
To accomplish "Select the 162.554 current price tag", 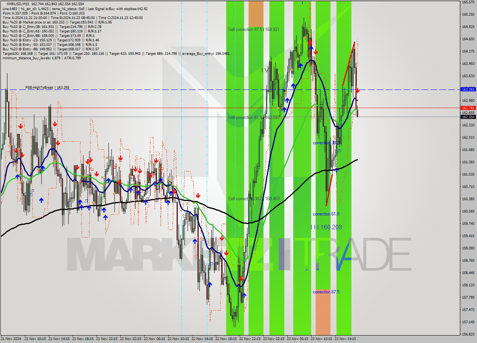I will click(x=468, y=117).
